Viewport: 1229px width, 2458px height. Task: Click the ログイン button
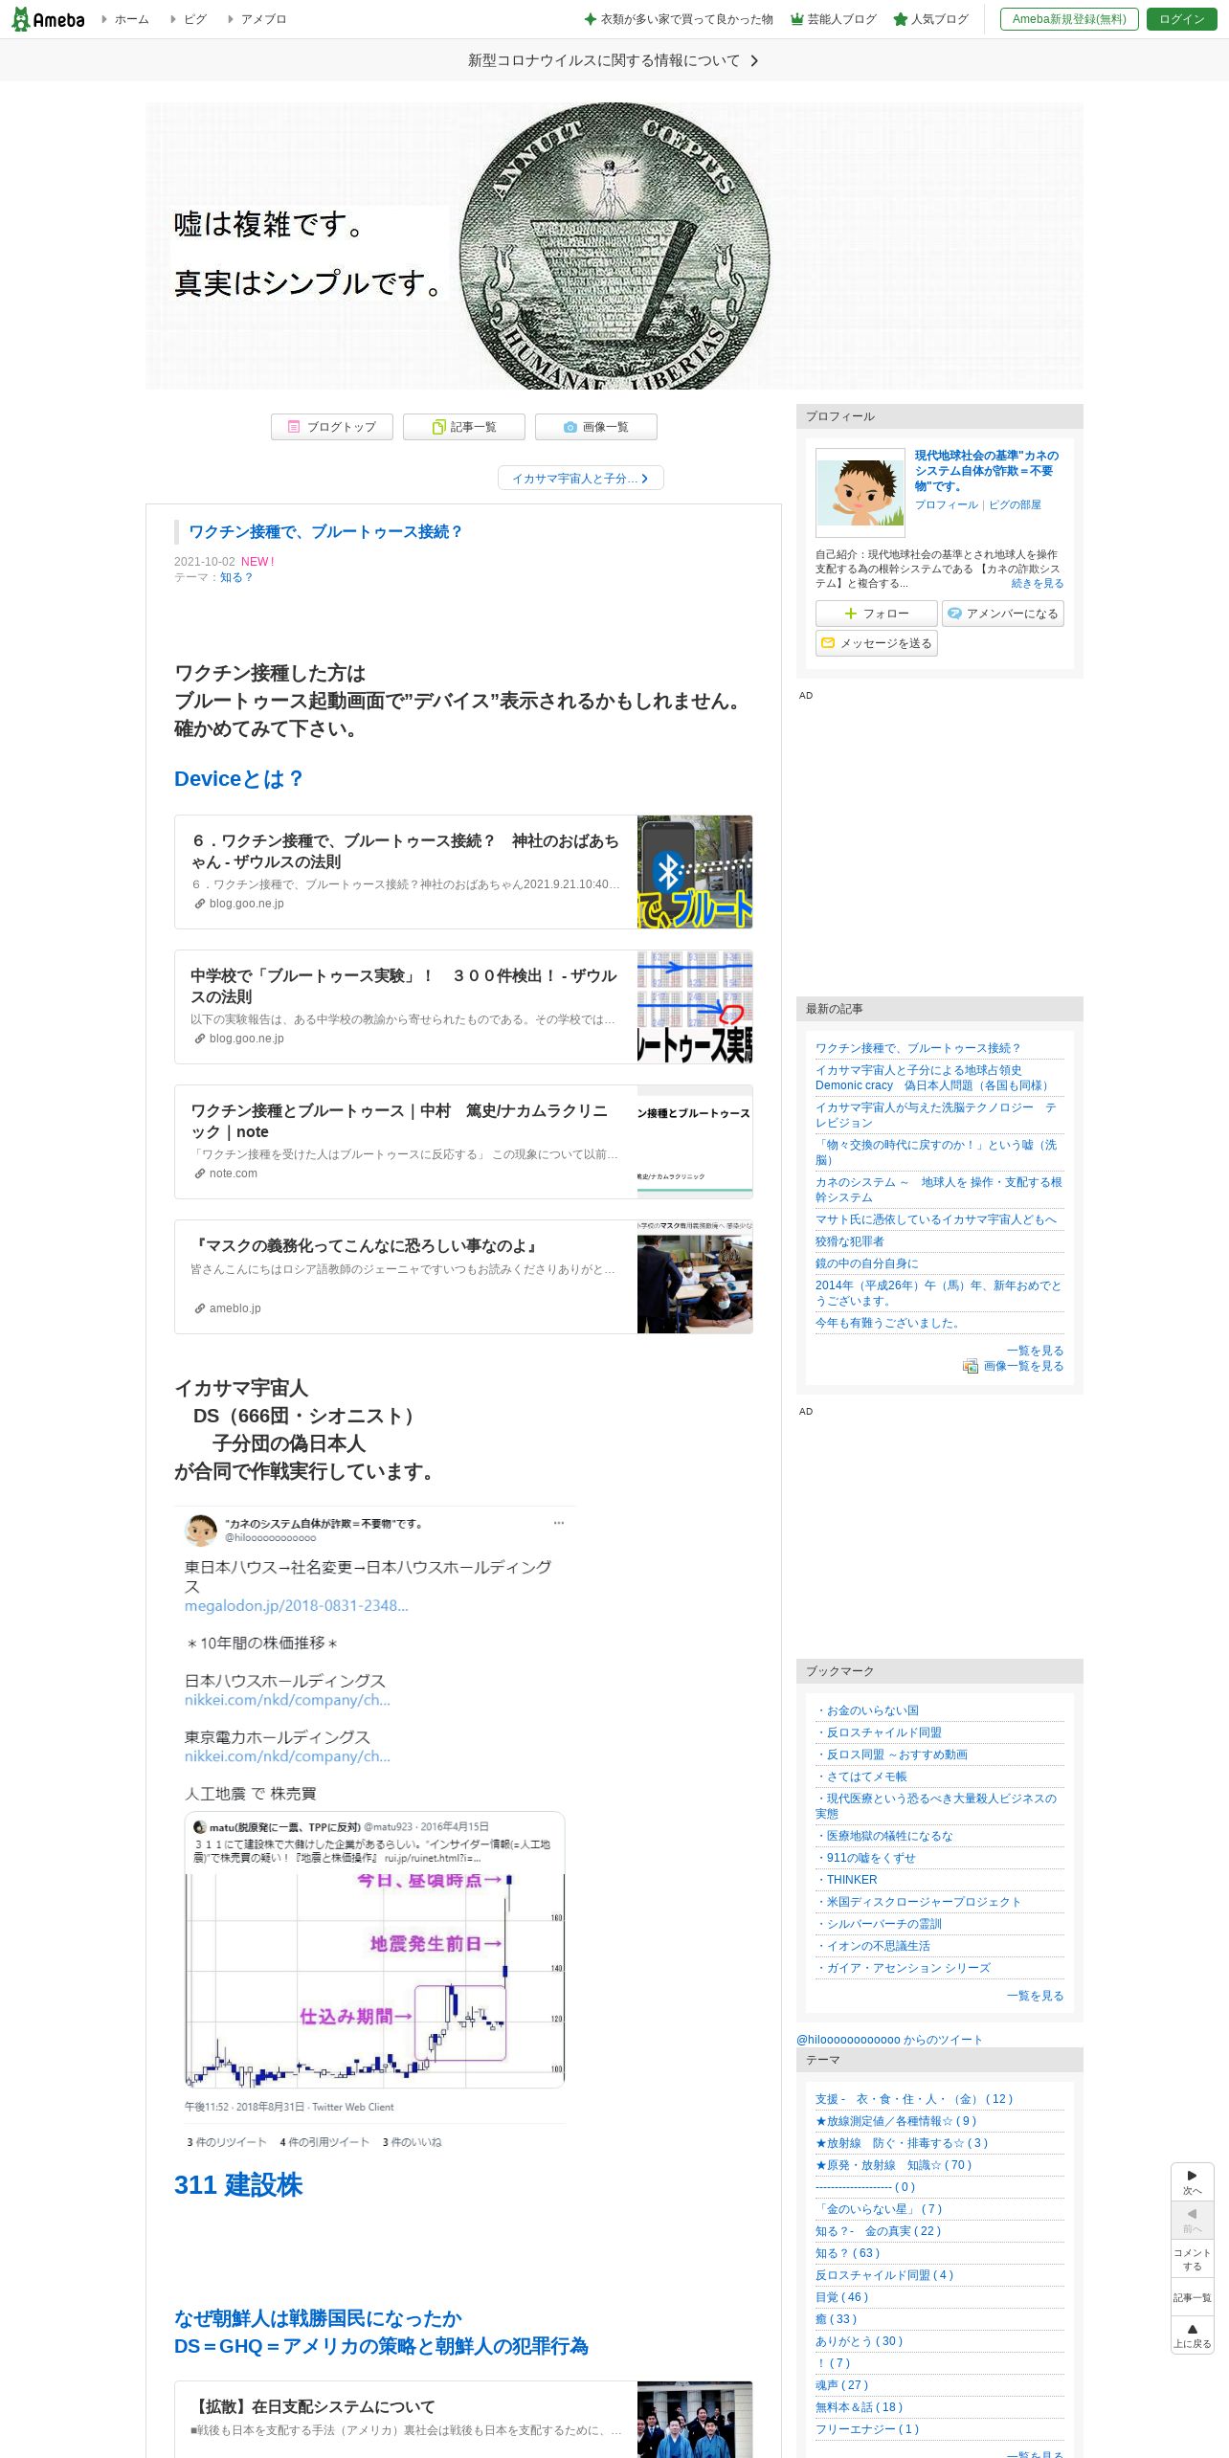tap(1181, 19)
